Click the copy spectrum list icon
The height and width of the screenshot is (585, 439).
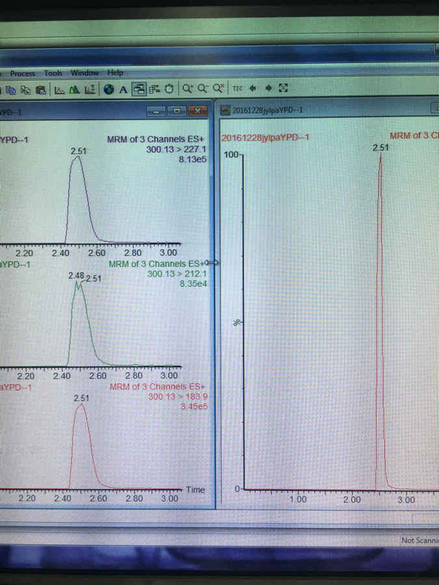25,90
